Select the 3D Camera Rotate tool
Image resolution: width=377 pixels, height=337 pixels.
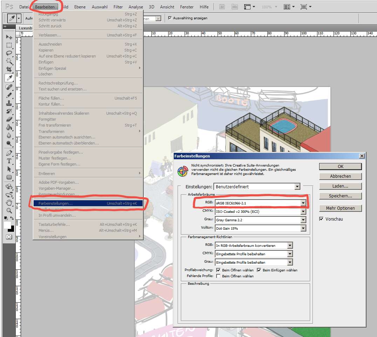tap(9, 195)
